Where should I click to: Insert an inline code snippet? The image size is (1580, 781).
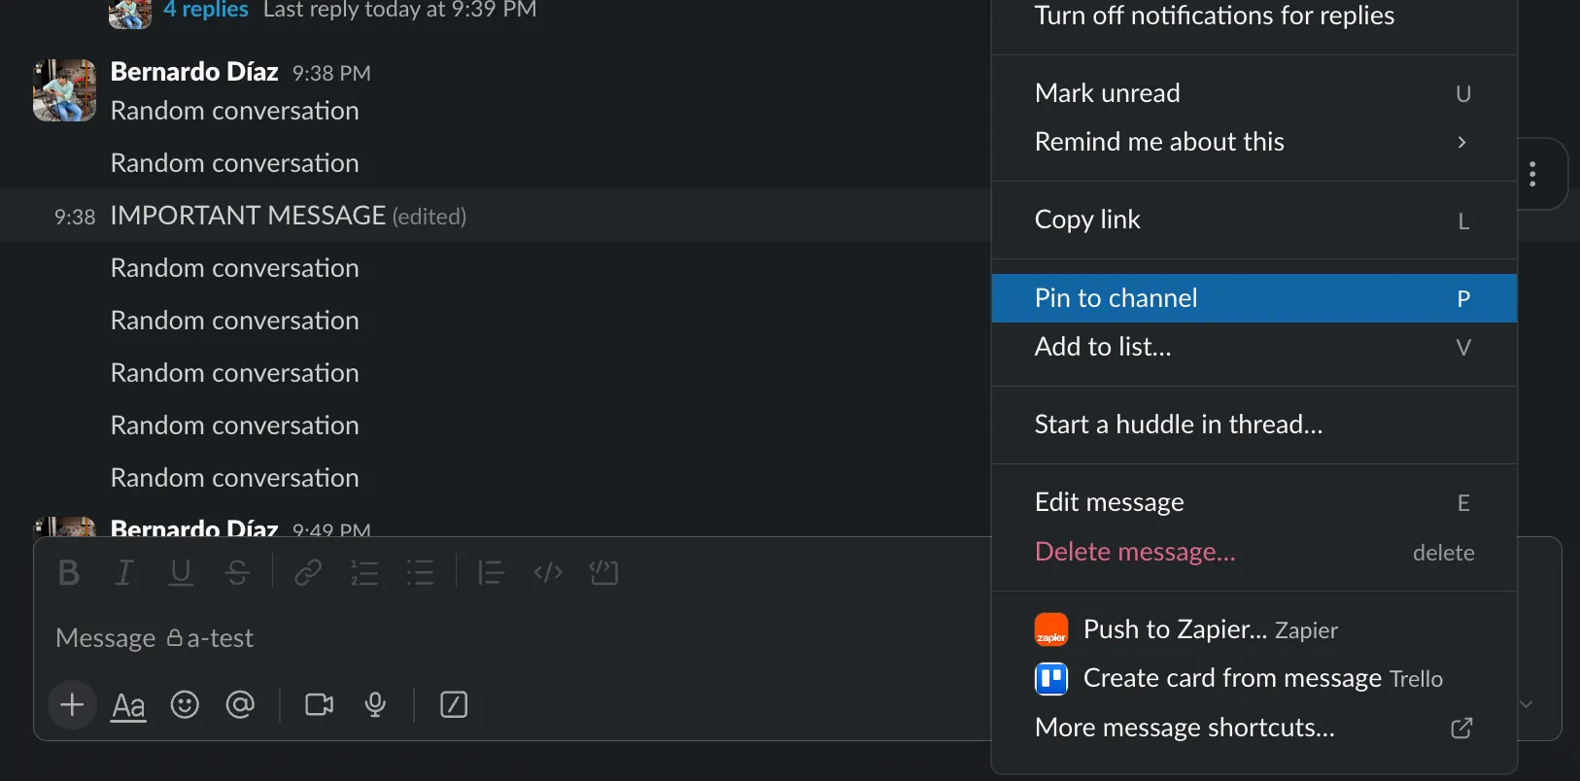point(548,573)
